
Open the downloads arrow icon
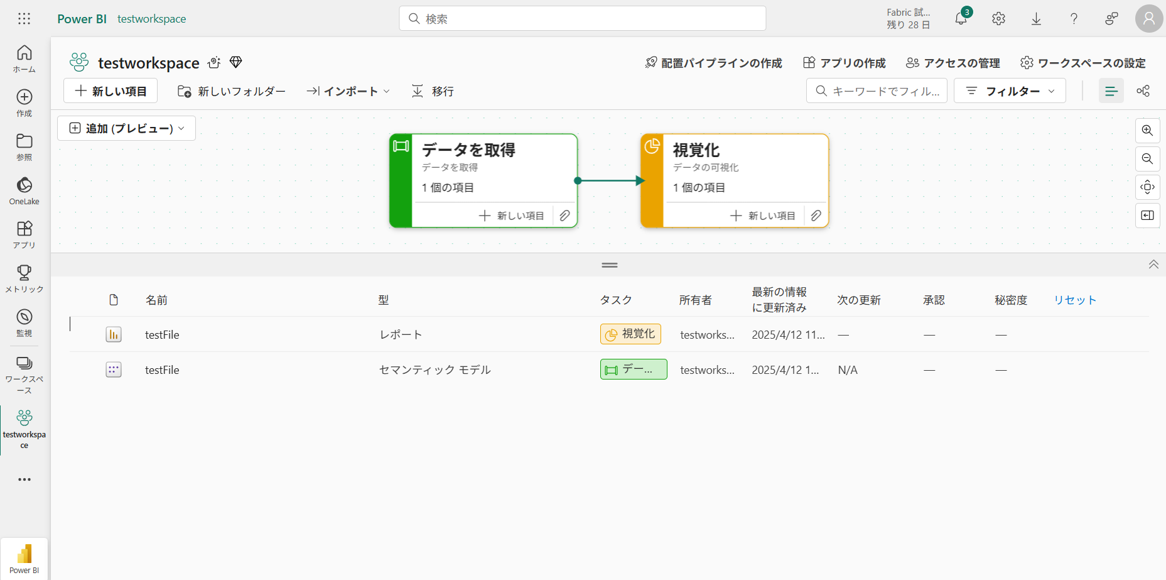[x=1037, y=19]
